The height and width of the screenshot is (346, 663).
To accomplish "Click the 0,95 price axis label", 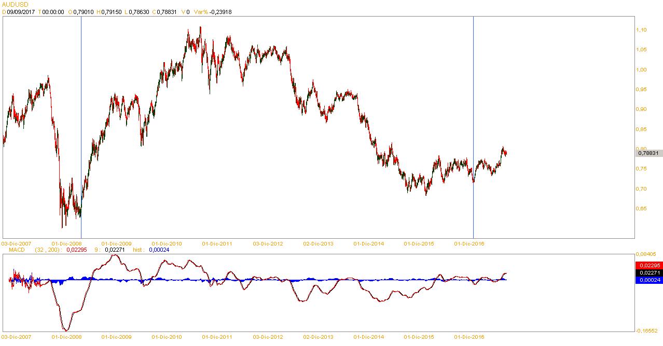I will 641,90.
